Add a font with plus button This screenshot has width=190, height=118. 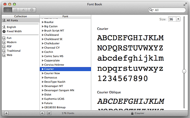pyautogui.click(x=42, y=113)
